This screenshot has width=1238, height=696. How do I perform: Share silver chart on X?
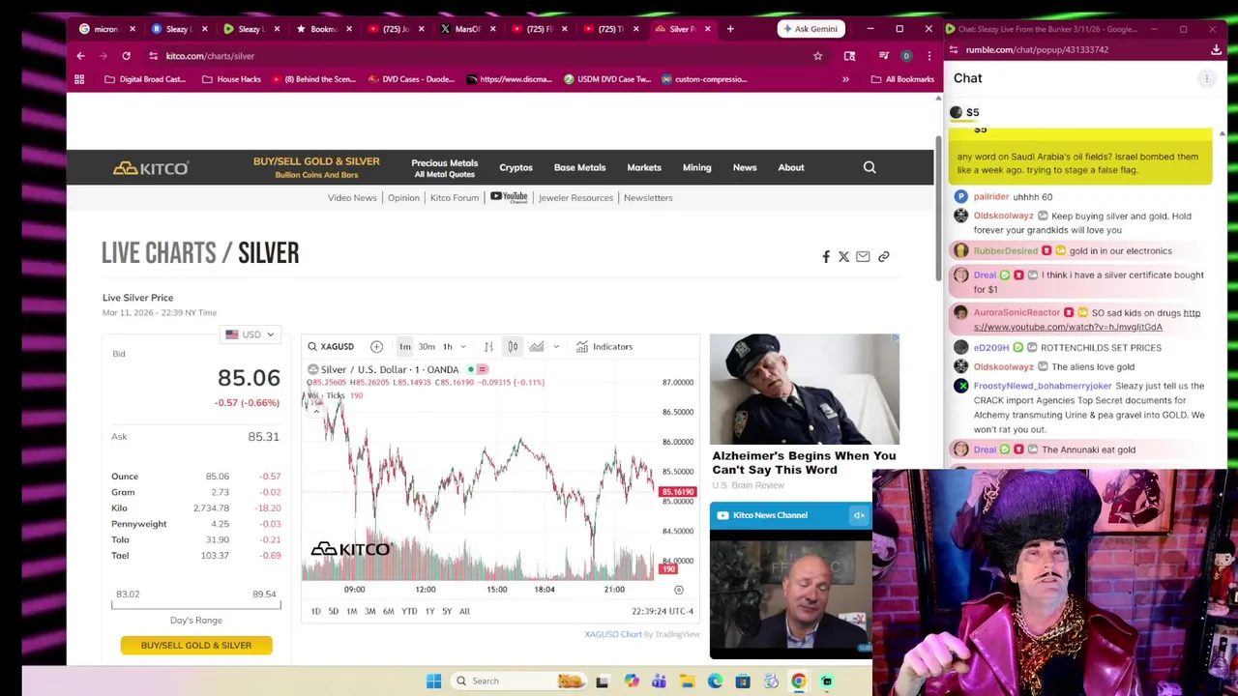pyautogui.click(x=843, y=256)
